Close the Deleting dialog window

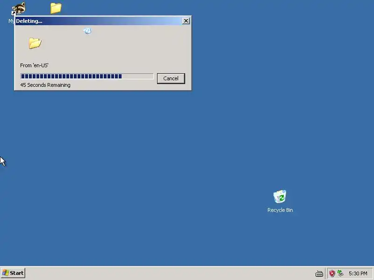(186, 21)
